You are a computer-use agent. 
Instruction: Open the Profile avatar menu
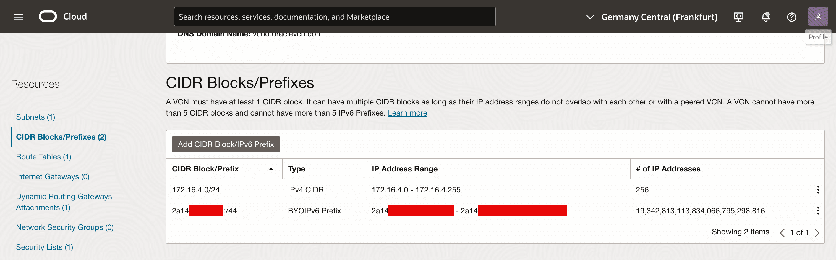[x=818, y=17]
